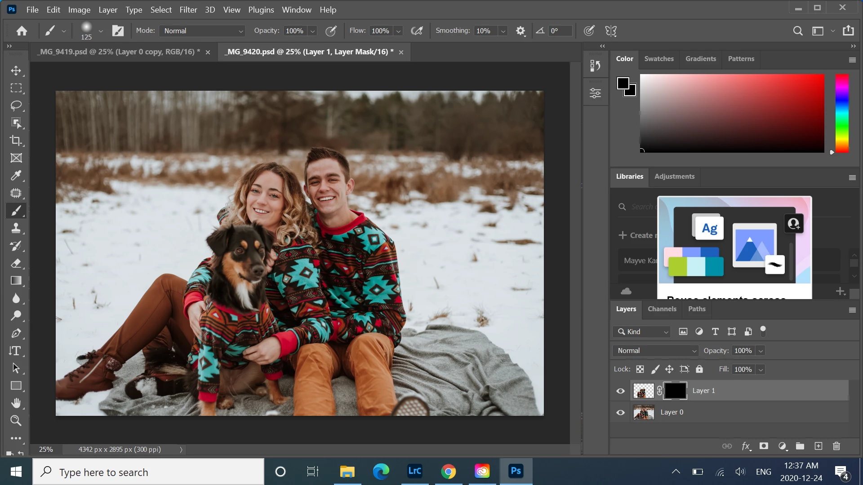Select the Gradient tool
This screenshot has width=863, height=485.
coord(16,281)
